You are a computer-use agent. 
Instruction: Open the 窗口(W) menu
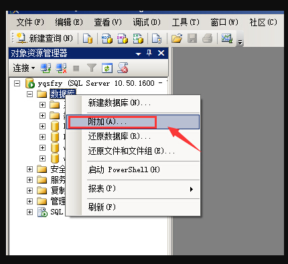point(224,22)
